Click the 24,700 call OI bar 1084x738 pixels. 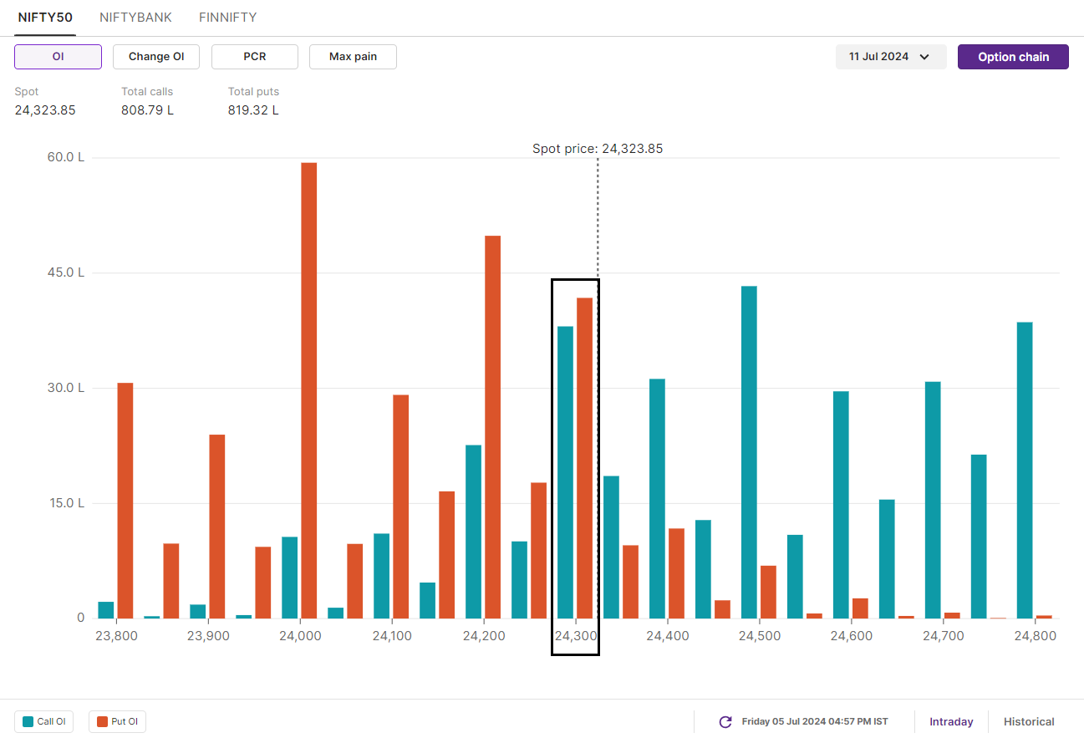tap(933, 500)
